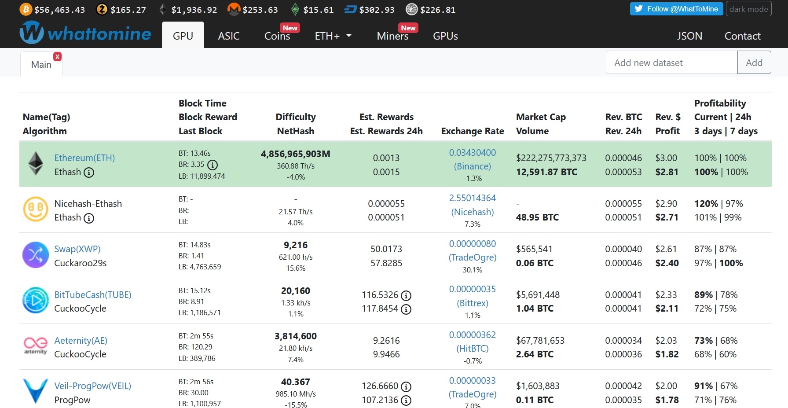The height and width of the screenshot is (408, 788).
Task: Select the Main dataset tab
Action: (41, 64)
